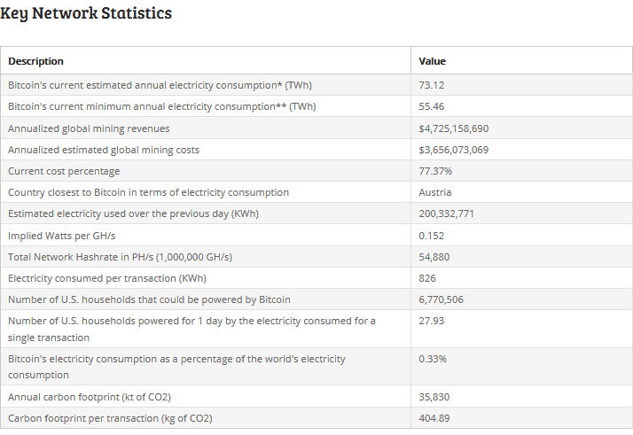Select Electricity consumed per transaction label
Viewport: 633px width, 435px height.
point(107,278)
